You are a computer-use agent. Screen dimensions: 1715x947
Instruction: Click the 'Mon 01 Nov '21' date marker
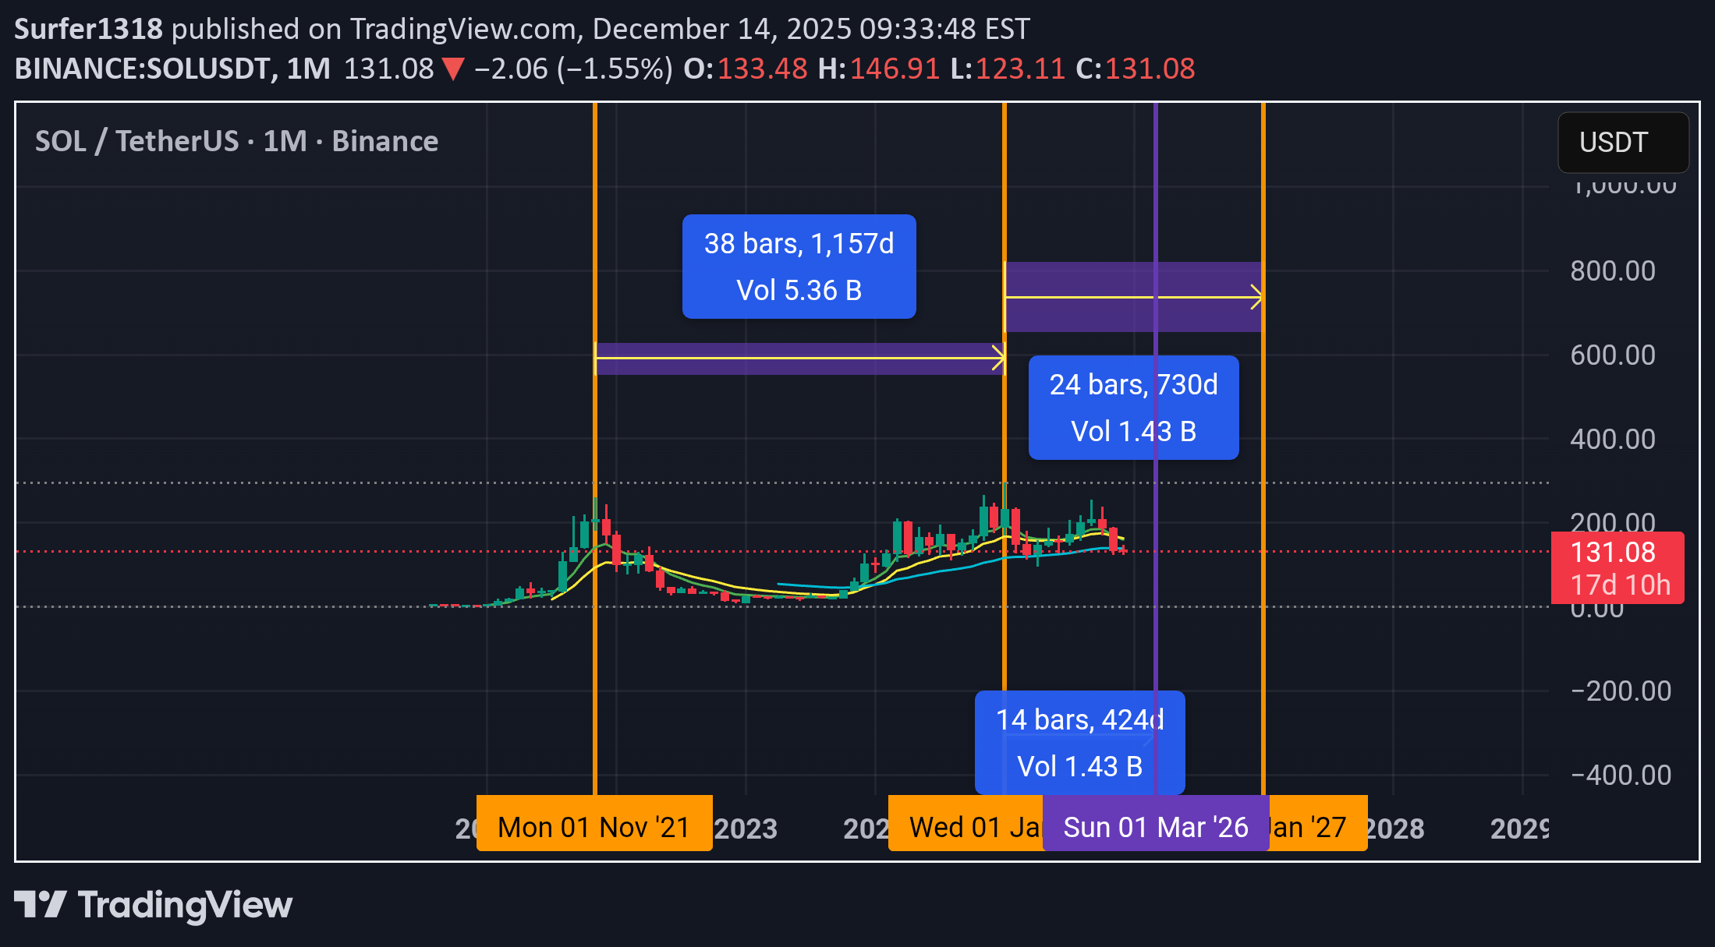pos(594,826)
